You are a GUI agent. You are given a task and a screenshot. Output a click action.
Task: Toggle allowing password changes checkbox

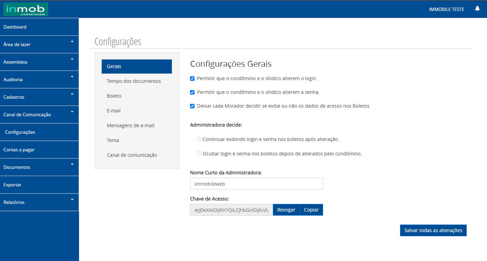192,92
